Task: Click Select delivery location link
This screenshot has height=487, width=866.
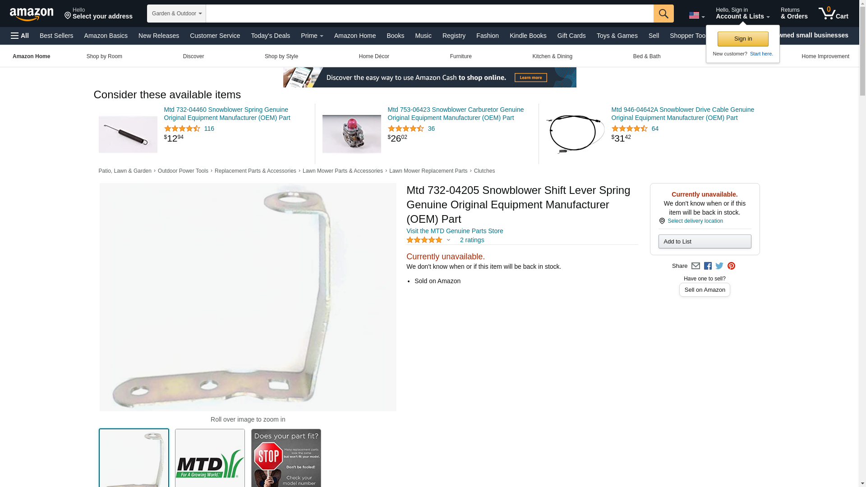Action: click(695, 221)
